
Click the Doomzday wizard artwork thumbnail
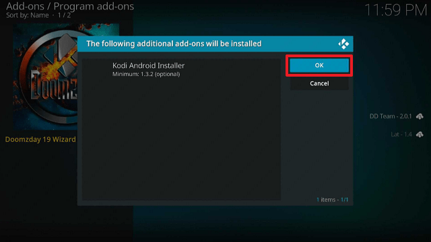click(x=45, y=77)
